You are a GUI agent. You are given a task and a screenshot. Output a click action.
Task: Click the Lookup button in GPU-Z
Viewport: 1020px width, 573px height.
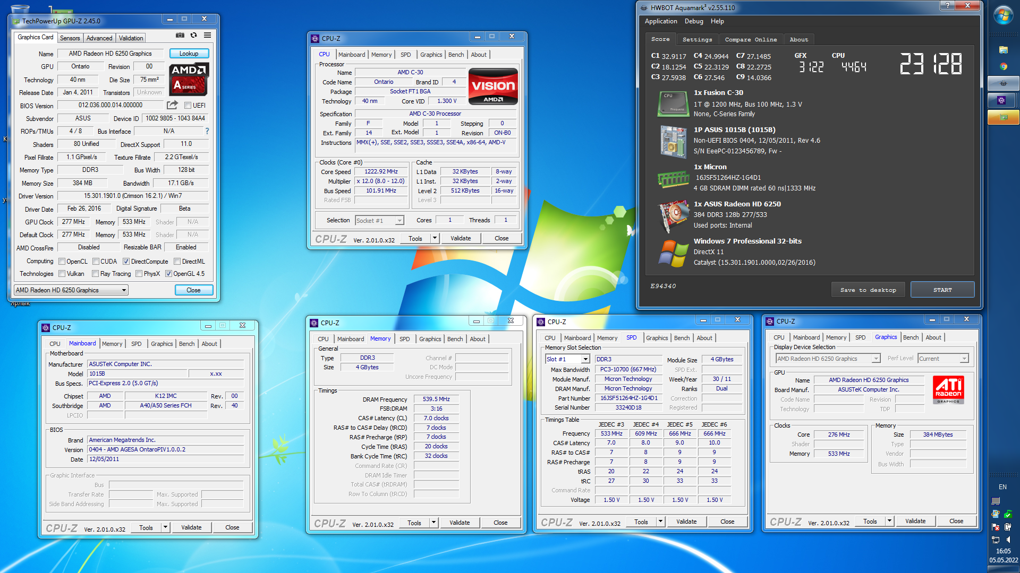point(189,54)
